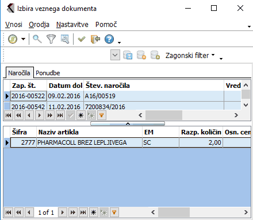The image size is (253, 220).
Task: Open the filter combo box dropdown
Action: coord(115,55)
